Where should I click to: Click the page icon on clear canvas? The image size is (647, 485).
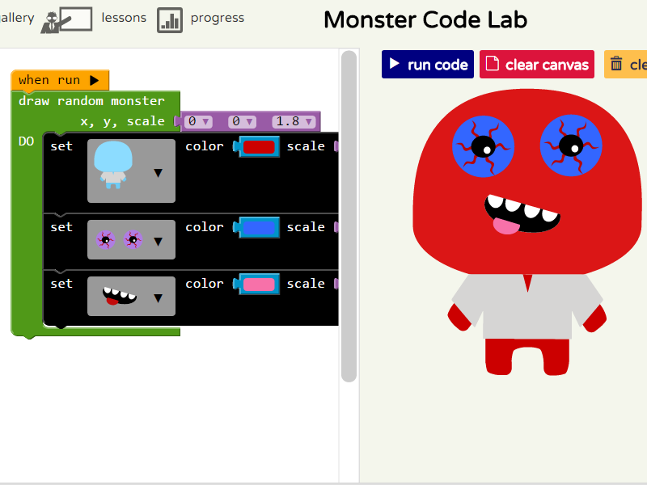(x=493, y=64)
